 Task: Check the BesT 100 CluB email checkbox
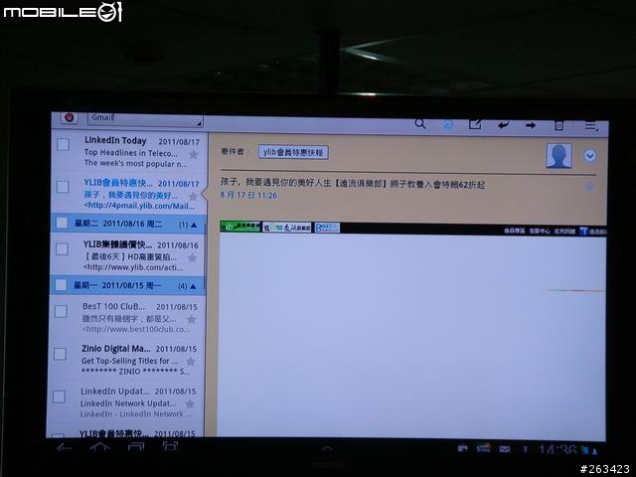[61, 311]
